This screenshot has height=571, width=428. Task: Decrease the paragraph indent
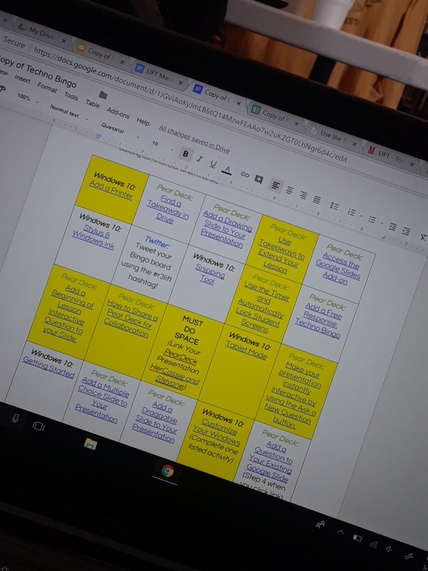(x=393, y=227)
